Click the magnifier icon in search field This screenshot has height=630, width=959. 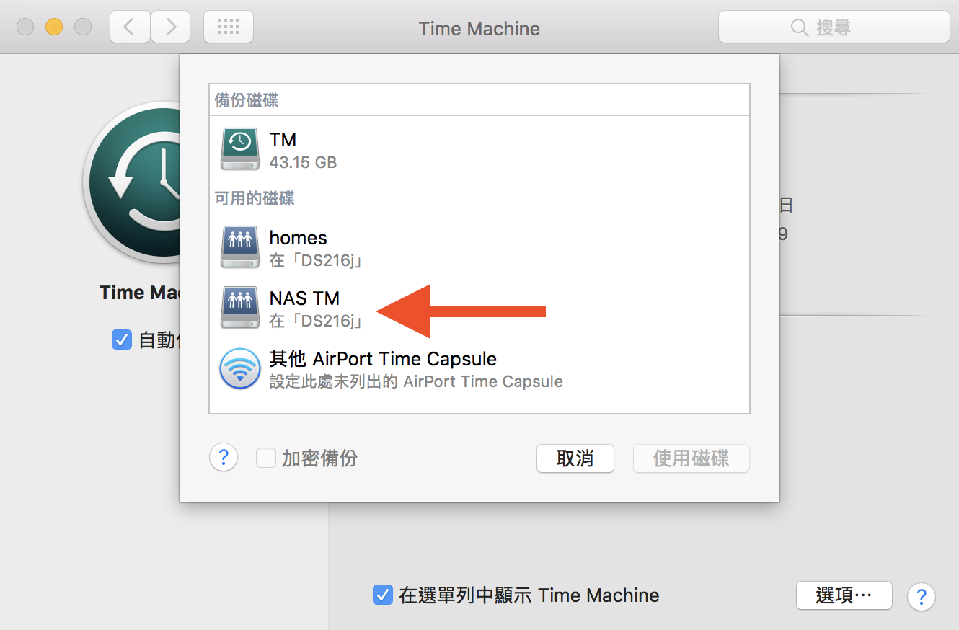pos(799,27)
